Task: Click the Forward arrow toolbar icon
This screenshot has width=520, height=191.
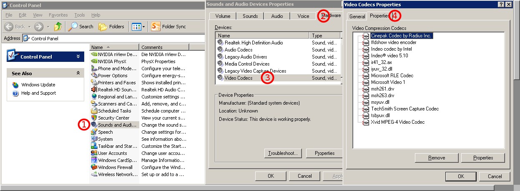Action: tap(39, 27)
